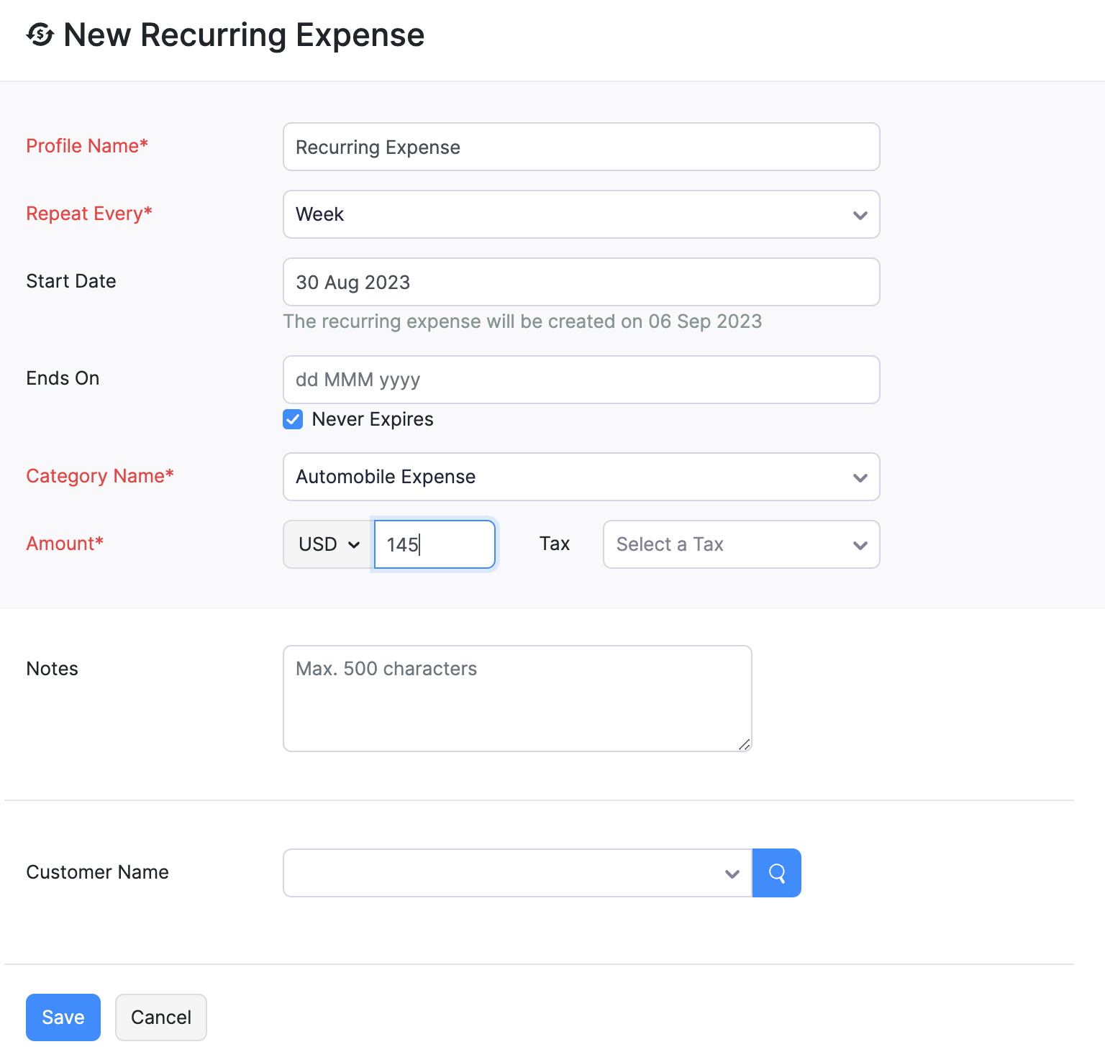The height and width of the screenshot is (1057, 1105).
Task: Click the Save button
Action: point(63,1017)
